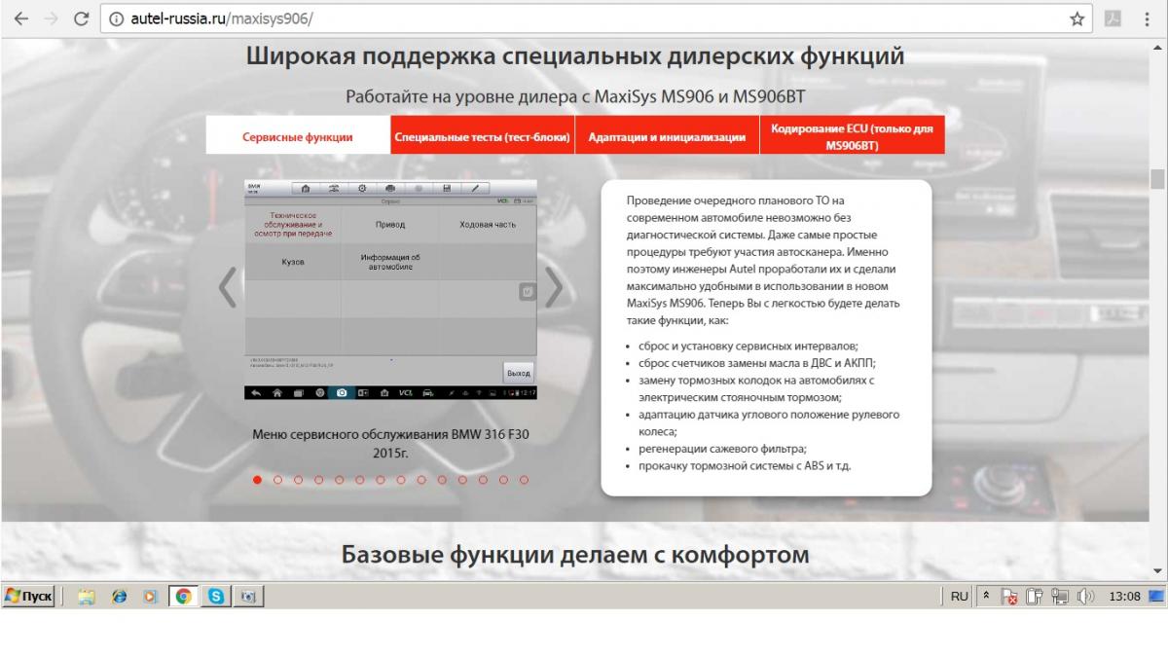This screenshot has height=657, width=1168.
Task: Click bullet сброс и установку сервисных интервалов
Action: (748, 346)
